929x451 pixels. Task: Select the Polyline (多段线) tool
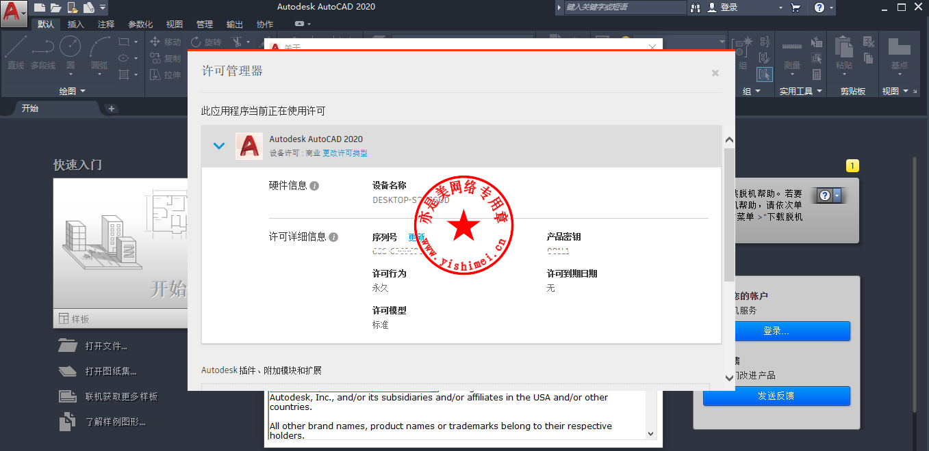coord(43,52)
